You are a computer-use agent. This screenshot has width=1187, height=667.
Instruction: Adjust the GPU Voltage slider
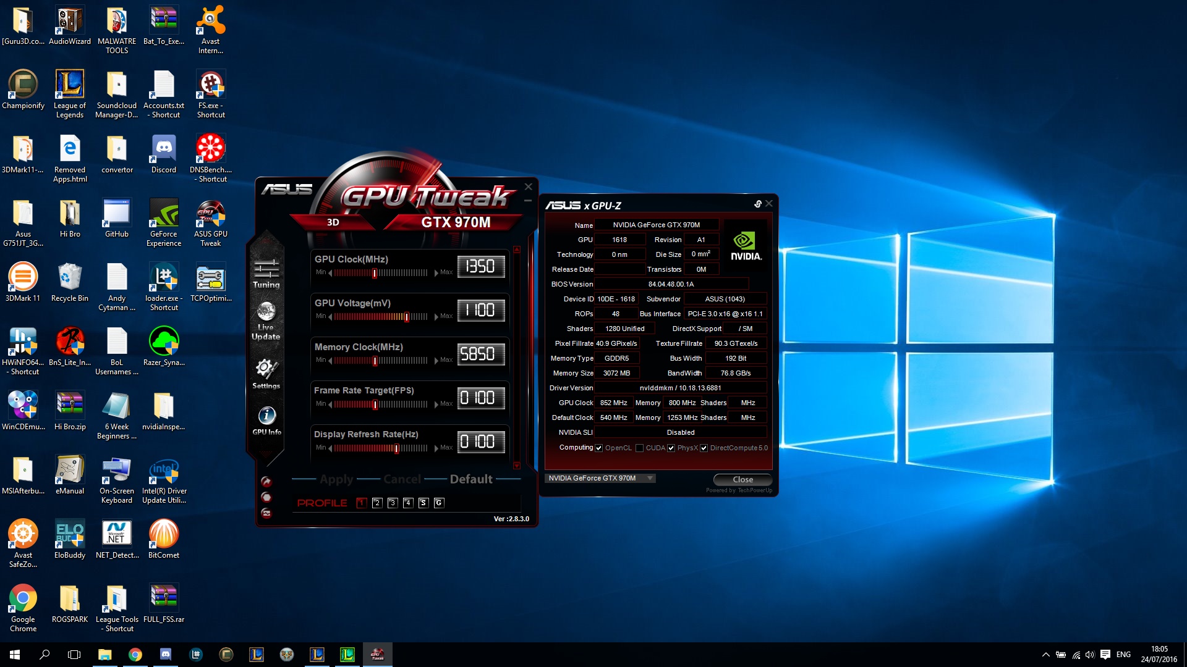(406, 317)
